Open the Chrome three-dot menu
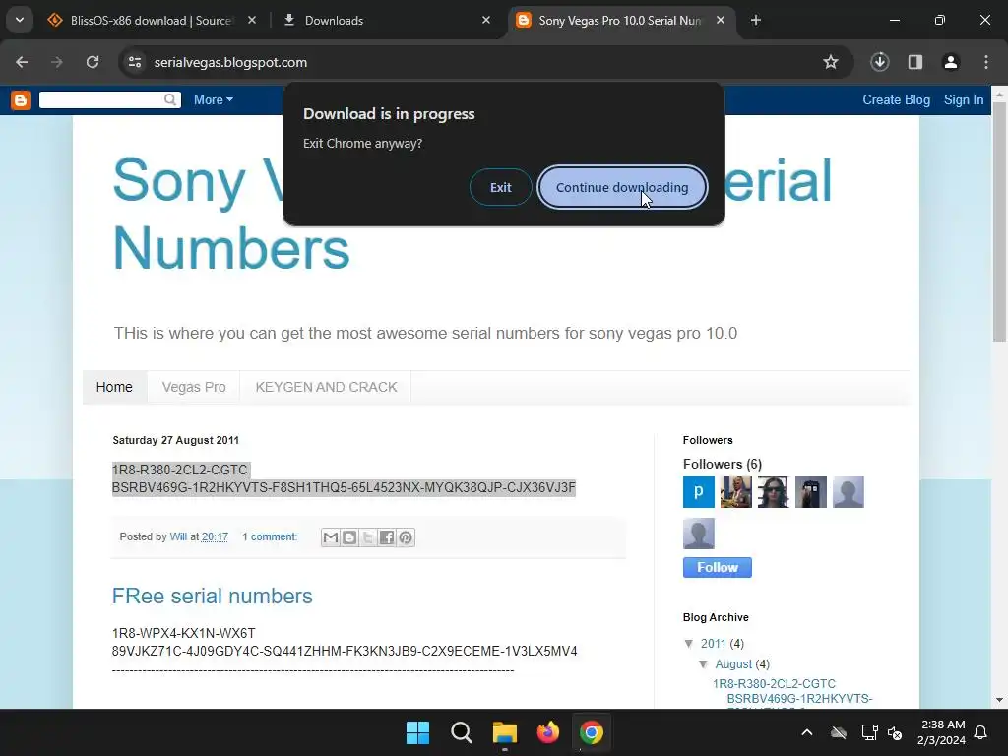This screenshot has height=756, width=1008. pos(986,62)
